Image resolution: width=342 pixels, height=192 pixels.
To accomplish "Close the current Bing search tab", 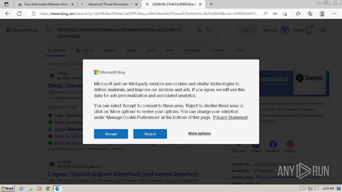I will tap(200, 4).
